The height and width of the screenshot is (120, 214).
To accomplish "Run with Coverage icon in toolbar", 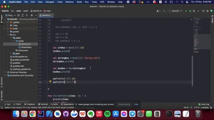I will (194, 11).
